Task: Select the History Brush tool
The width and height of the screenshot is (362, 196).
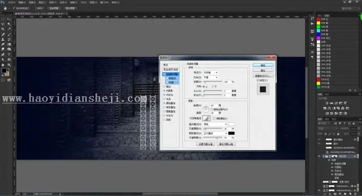Action: point(9,39)
